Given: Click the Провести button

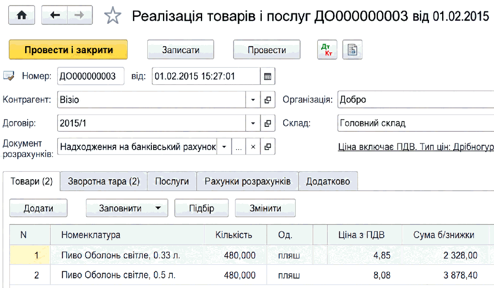Looking at the screenshot, I should pos(267,50).
